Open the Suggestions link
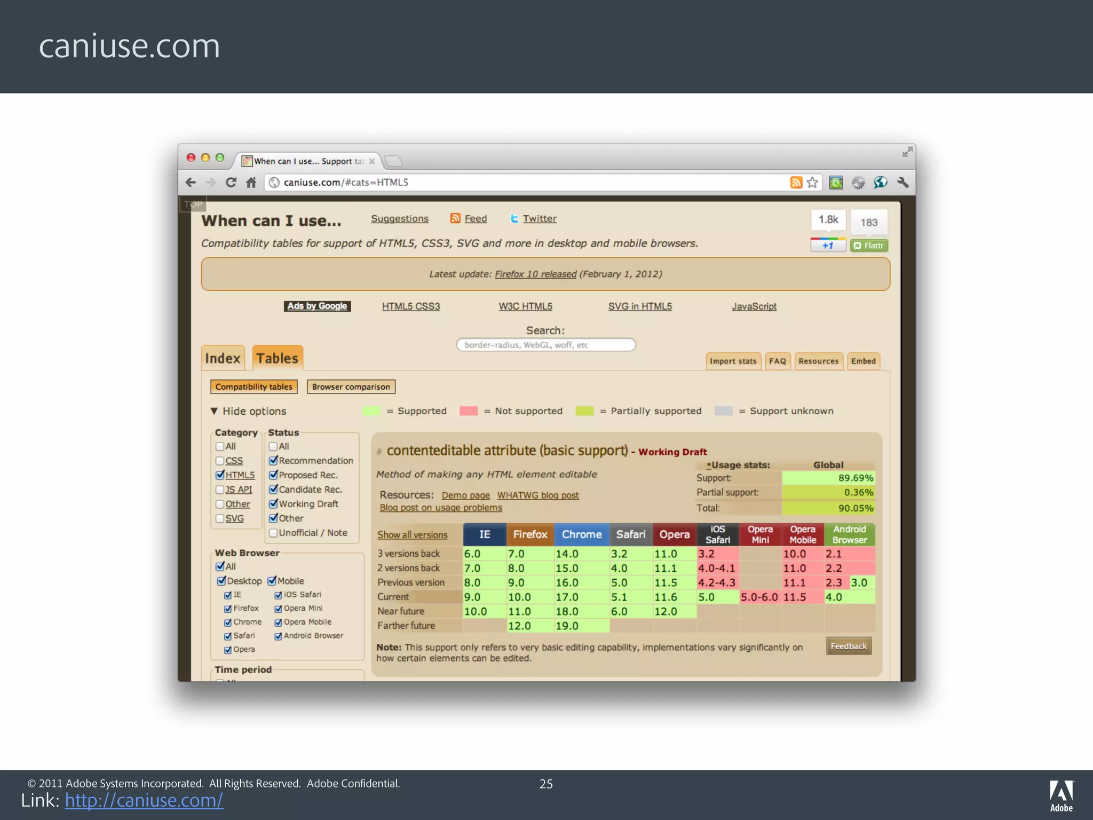Viewport: 1093px width, 820px height. (400, 219)
